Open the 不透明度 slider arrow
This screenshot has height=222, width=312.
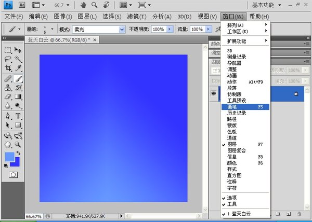pos(170,30)
